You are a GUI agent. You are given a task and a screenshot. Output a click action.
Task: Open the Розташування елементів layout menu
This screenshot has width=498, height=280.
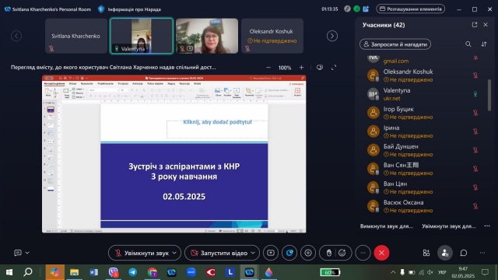pyautogui.click(x=410, y=9)
